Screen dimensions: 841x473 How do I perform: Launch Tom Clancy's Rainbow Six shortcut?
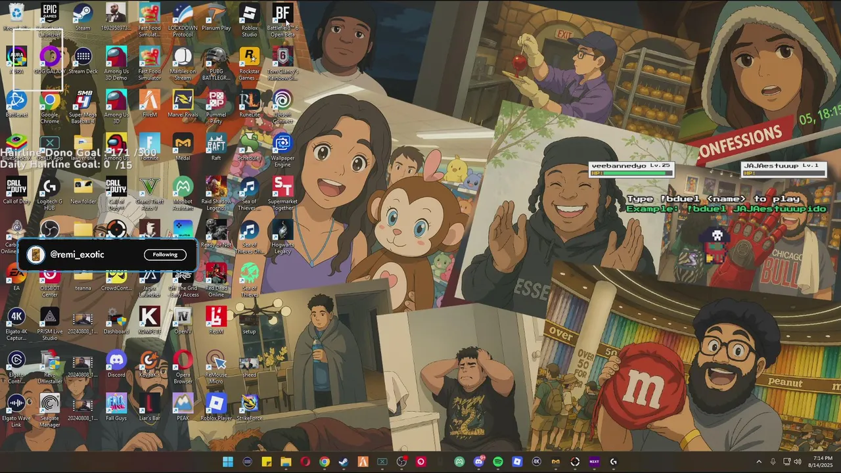tap(283, 62)
